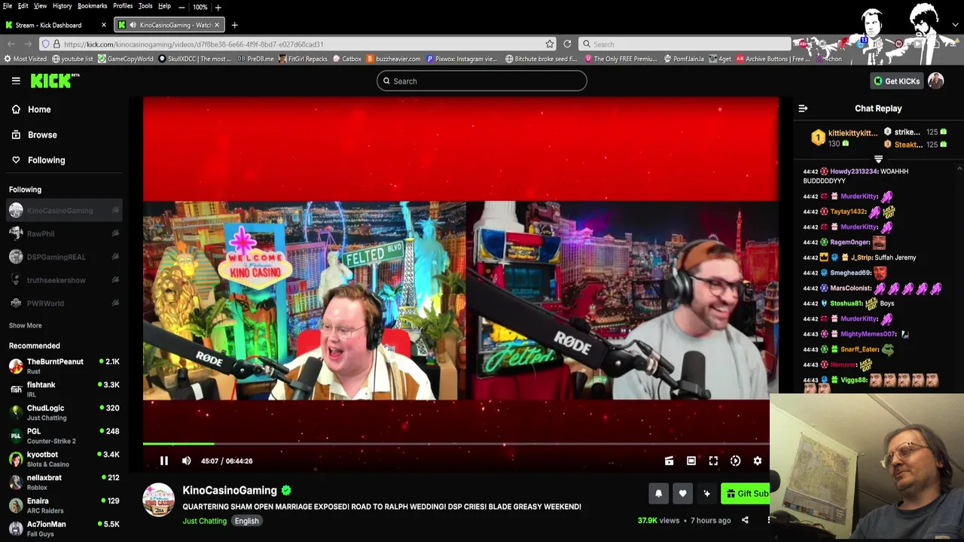Collapse the Chat Replay panel
Screen dimensions: 964x542
pos(803,108)
